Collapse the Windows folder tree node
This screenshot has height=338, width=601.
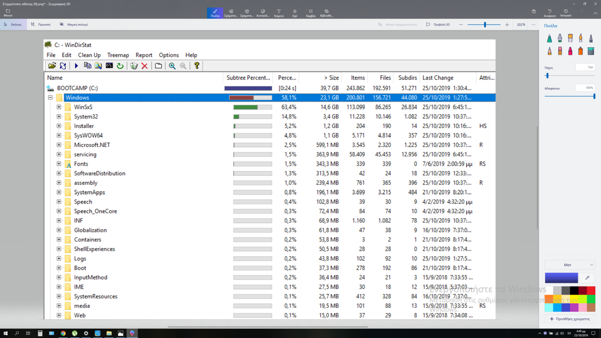click(50, 98)
